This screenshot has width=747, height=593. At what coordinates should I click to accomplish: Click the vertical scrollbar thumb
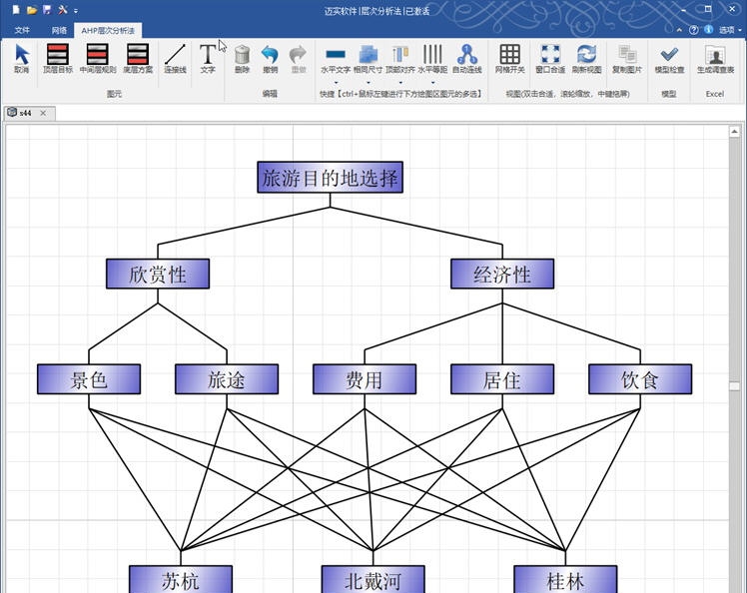tap(734, 385)
